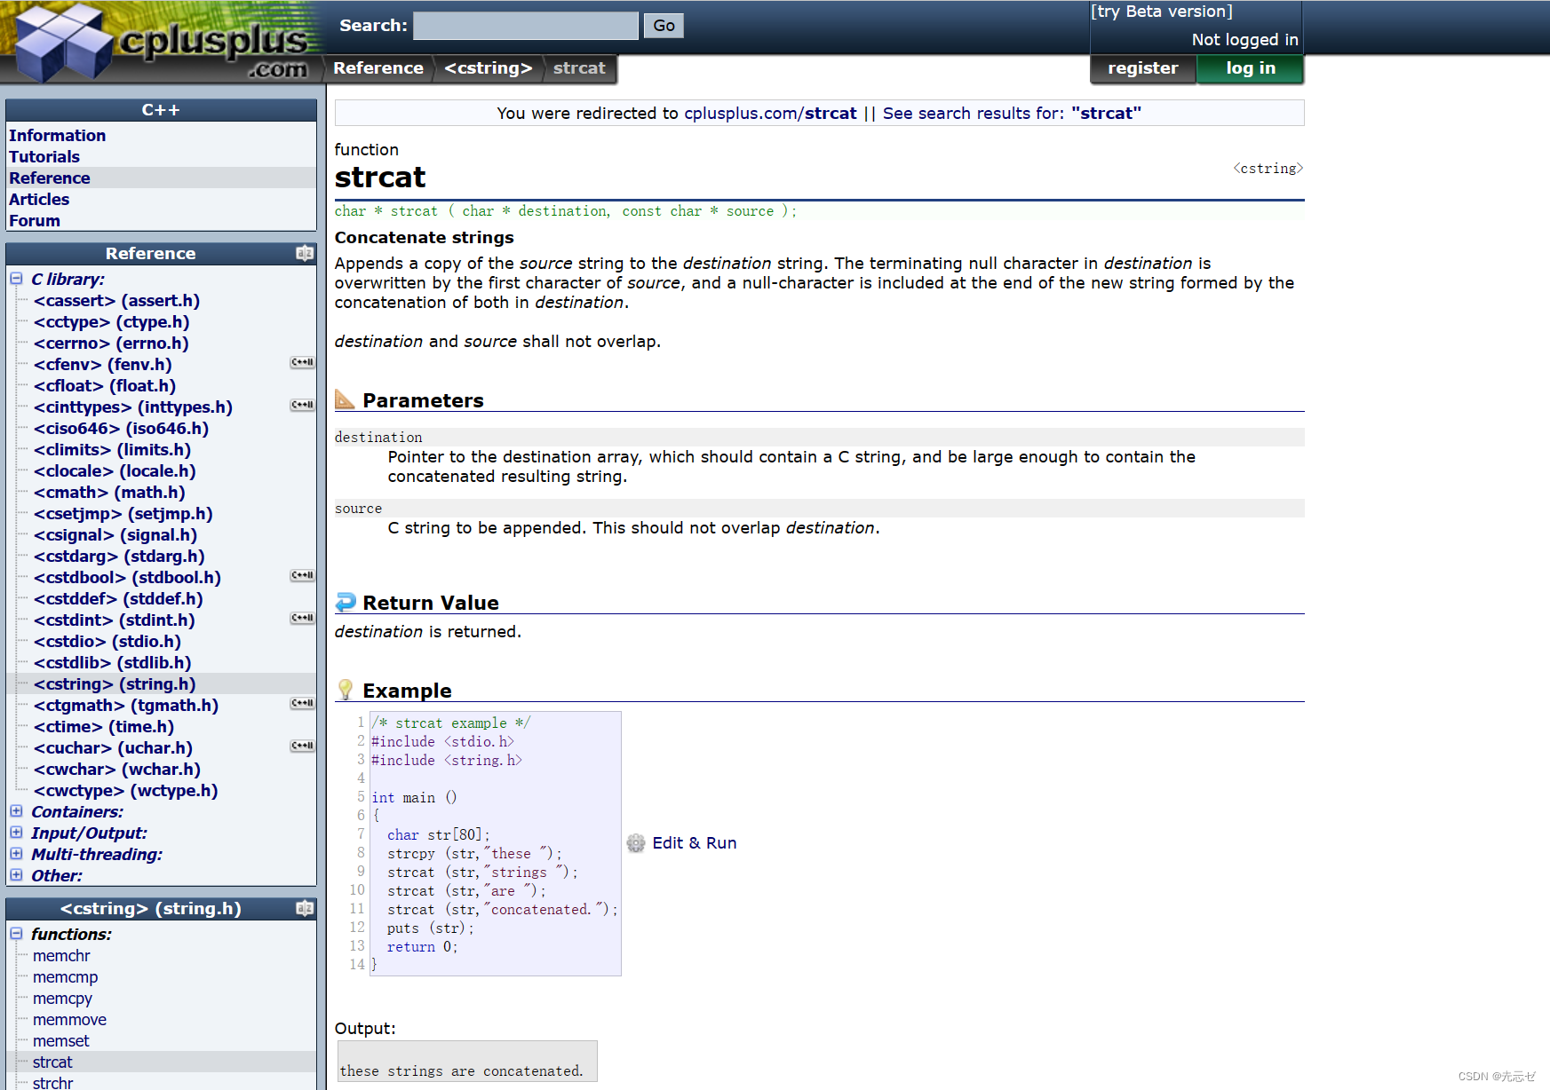Image resolution: width=1550 pixels, height=1090 pixels.
Task: Open <ciso646> (iso646.h) reference
Action: tap(121, 429)
